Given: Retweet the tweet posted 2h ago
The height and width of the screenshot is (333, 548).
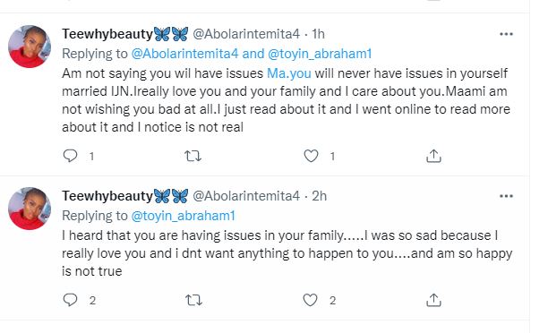Looking at the screenshot, I should coord(193,300).
